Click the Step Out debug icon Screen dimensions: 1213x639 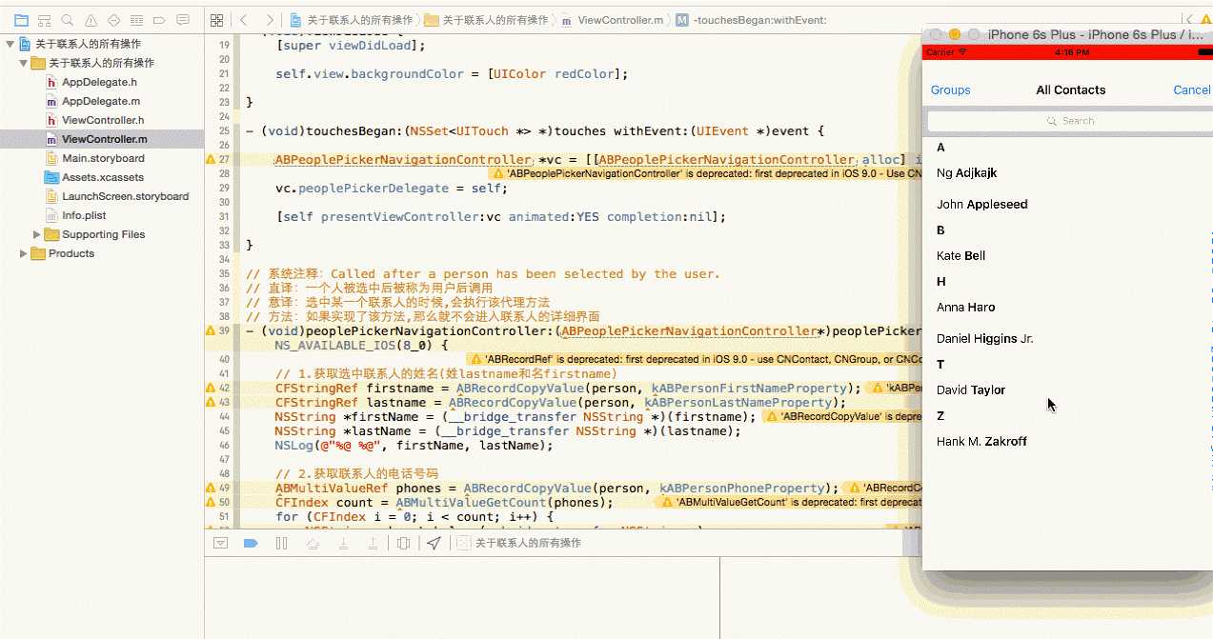tap(373, 543)
